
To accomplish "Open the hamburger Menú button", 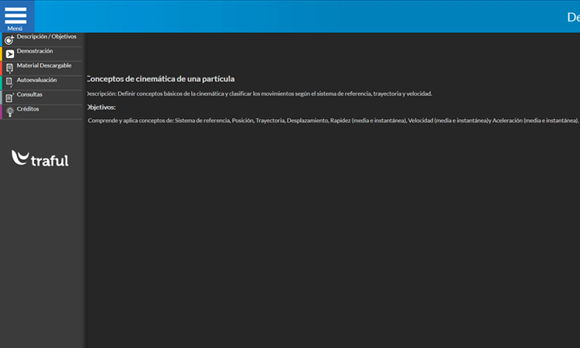I will 15,16.
